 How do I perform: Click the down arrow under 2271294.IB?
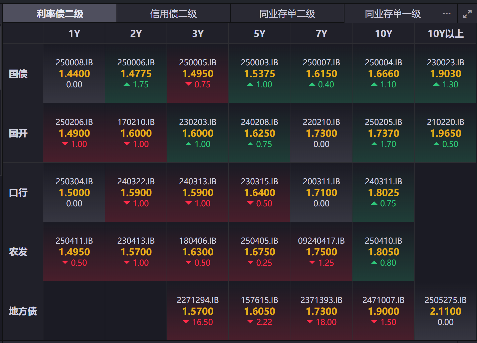(186, 322)
